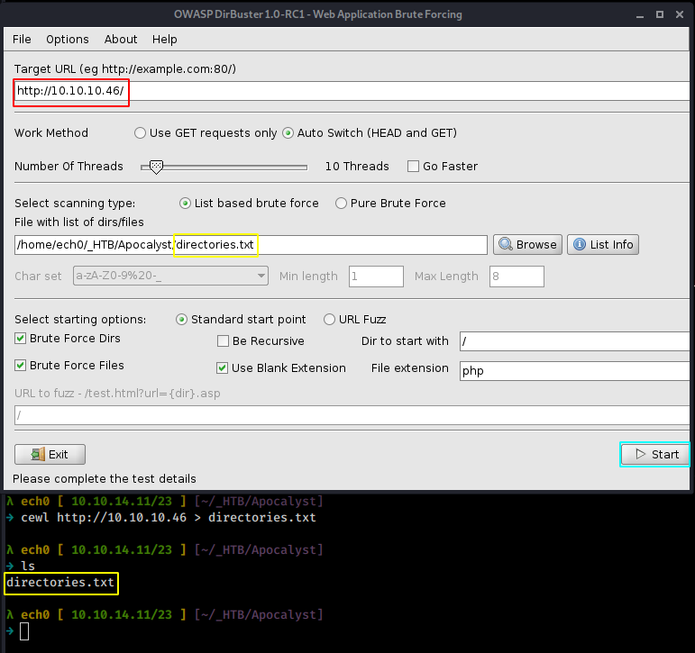Expand the Char set dropdown

tap(169, 276)
